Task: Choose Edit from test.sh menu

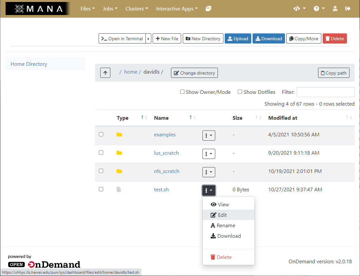Action: [x=228, y=215]
